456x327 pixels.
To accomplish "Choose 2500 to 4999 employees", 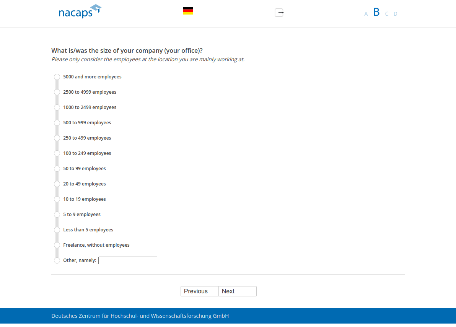I will (57, 92).
